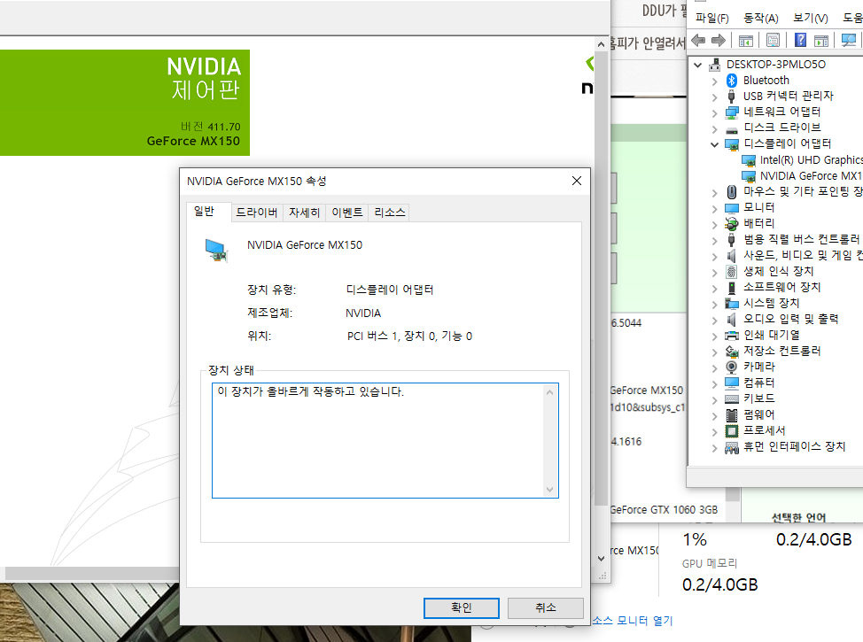Expand the USB 커넥터 관리자 node
The width and height of the screenshot is (863, 642).
tap(714, 97)
